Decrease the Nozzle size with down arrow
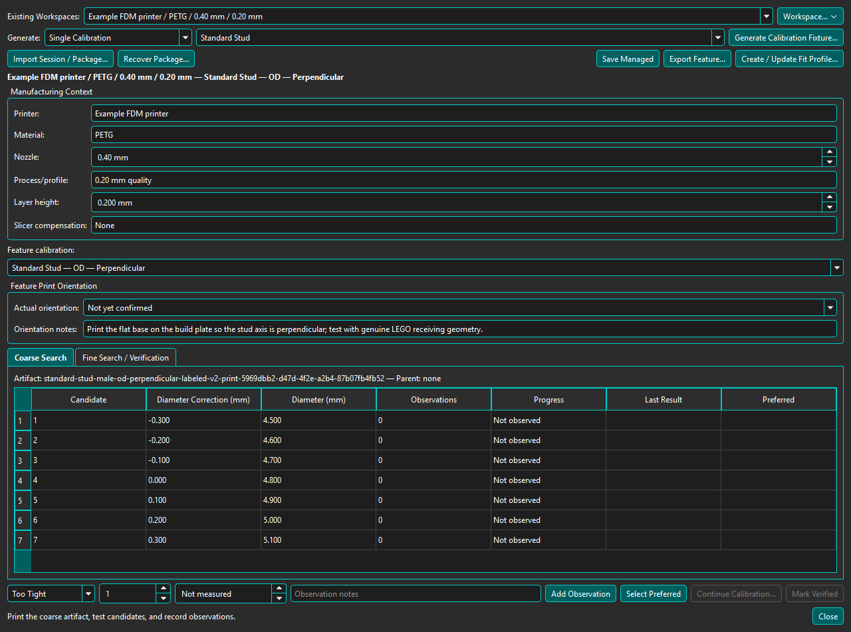Viewport: 851px width, 632px height. pyautogui.click(x=829, y=162)
